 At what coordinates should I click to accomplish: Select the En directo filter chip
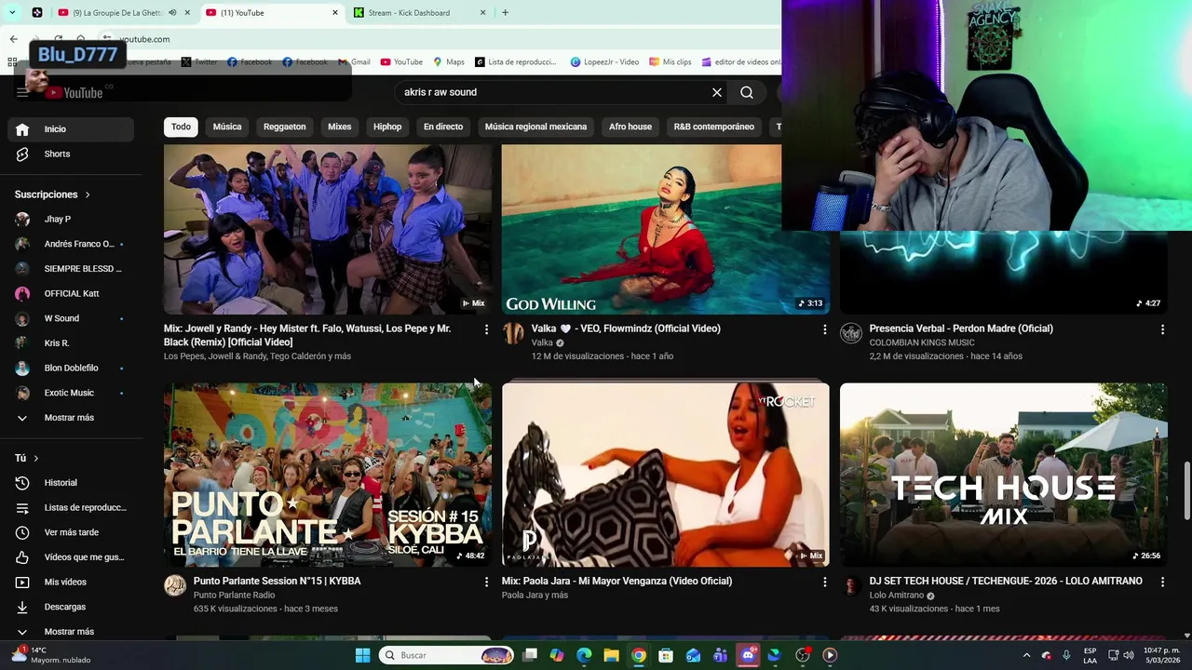click(x=443, y=127)
